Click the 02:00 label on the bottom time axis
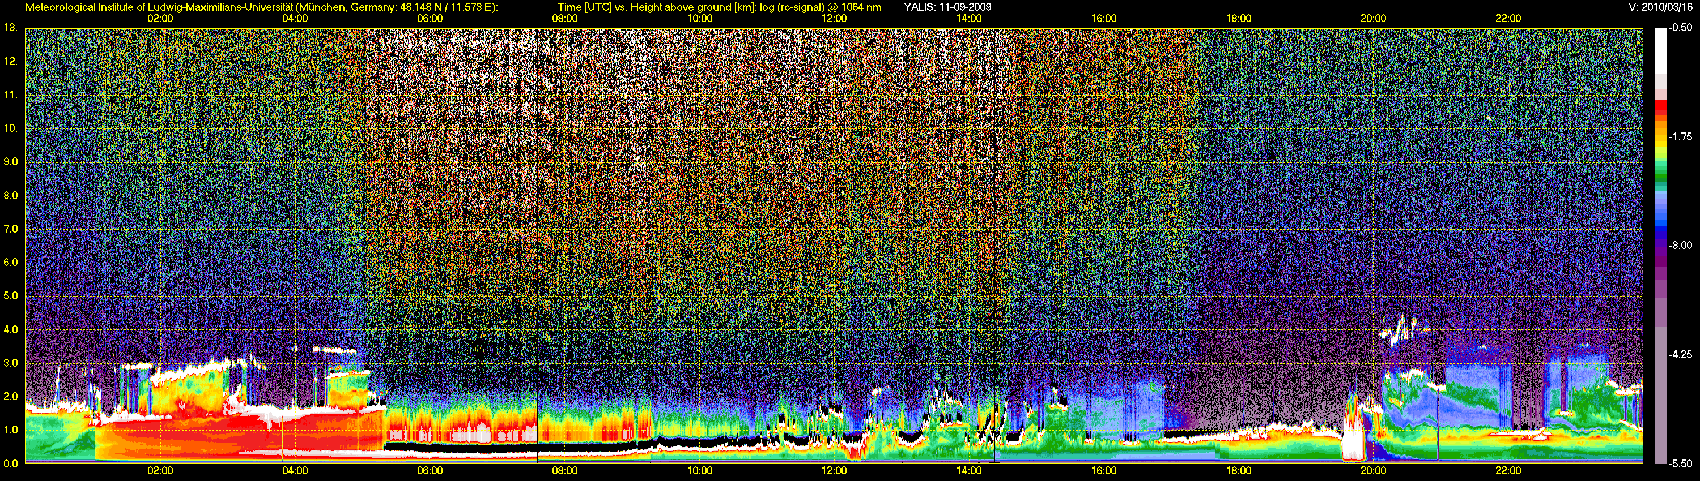This screenshot has width=1700, height=481. coord(160,470)
